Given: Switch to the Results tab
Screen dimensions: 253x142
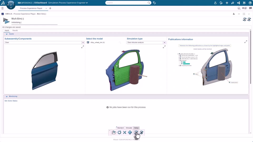Looking at the screenshot, I should [15, 31].
